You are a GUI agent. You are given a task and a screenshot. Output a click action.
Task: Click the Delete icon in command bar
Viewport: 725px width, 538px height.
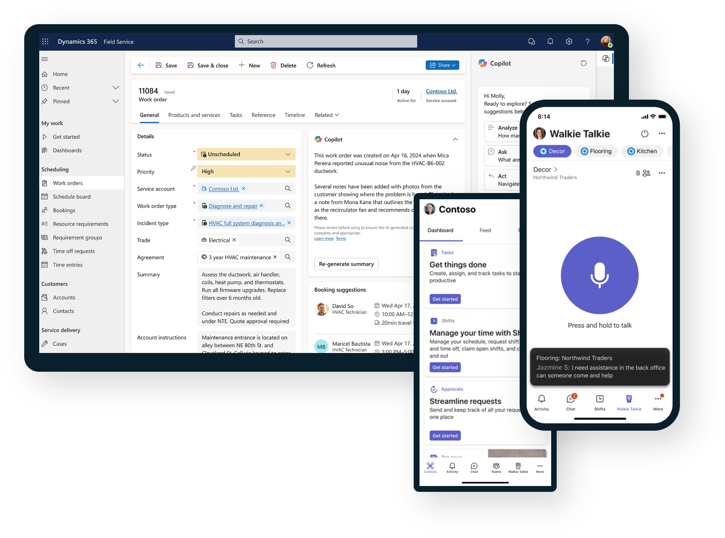(274, 65)
